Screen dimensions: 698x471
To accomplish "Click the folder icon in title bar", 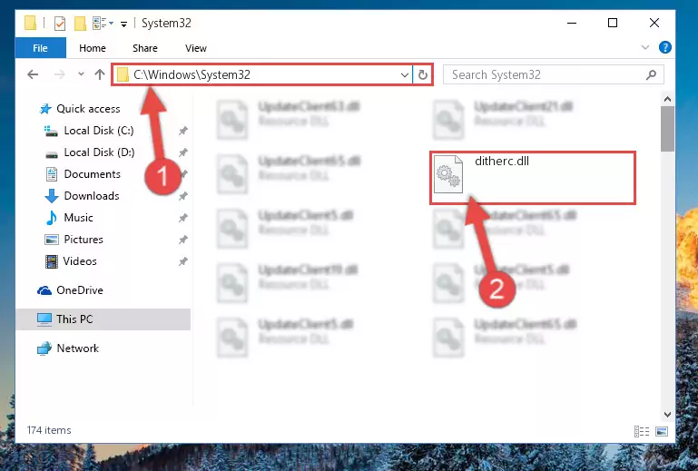I will click(30, 23).
